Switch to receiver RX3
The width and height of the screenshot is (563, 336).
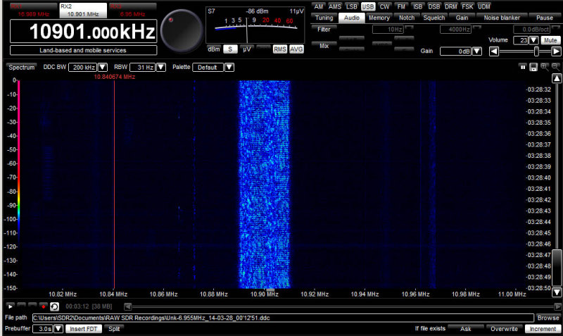coord(132,11)
